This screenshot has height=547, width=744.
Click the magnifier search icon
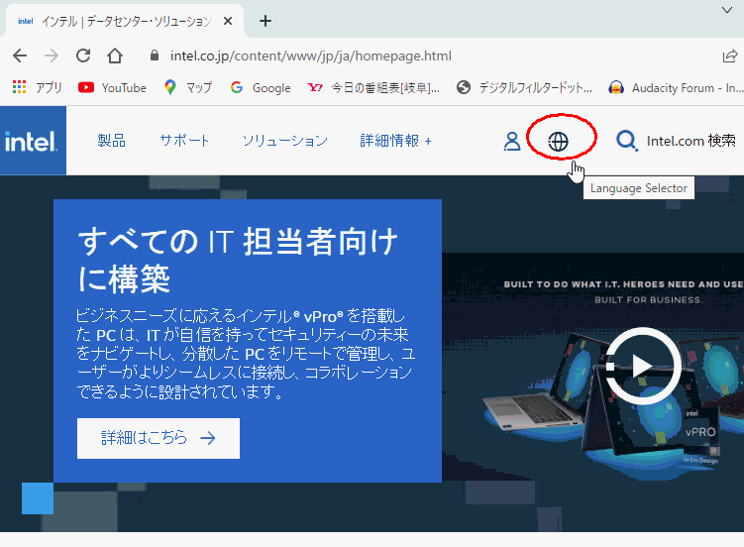point(627,141)
